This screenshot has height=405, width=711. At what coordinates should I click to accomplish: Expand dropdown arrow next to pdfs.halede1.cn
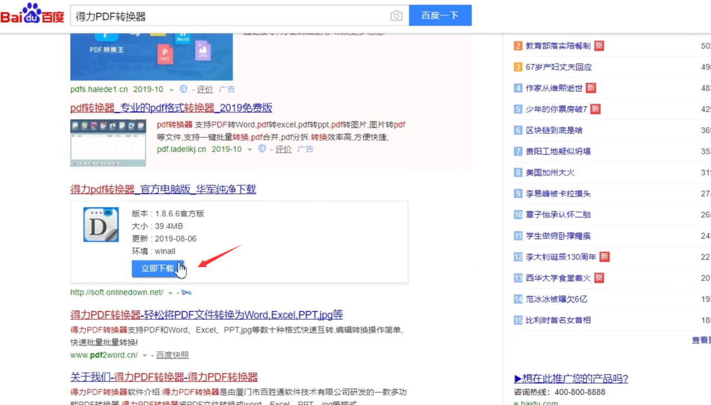pos(171,89)
